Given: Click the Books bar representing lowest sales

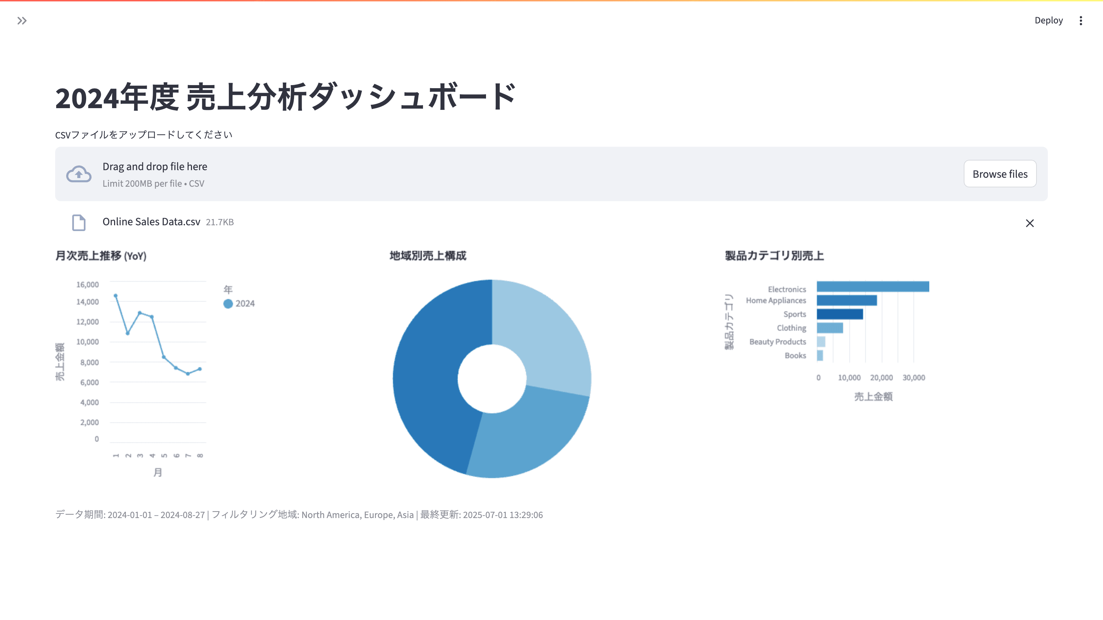Looking at the screenshot, I should coord(820,355).
